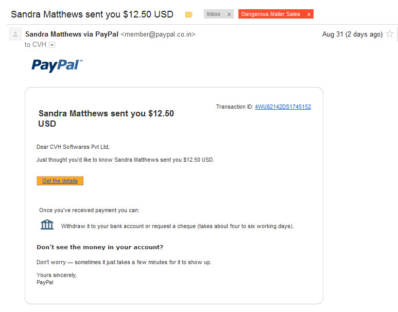Expand recipient details dropdown next to CVH
Viewport: 398px width, 312px height.
(52, 45)
